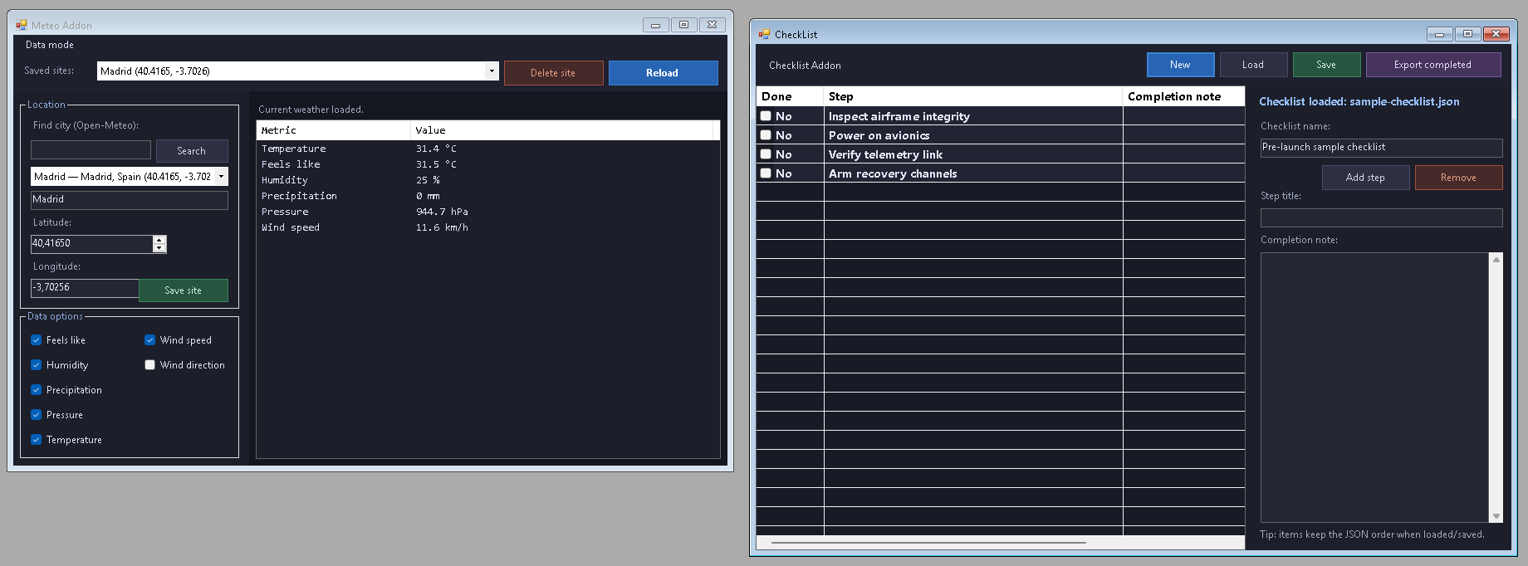Click the Save site button
Viewport: 1528px width, 566px height.
pyautogui.click(x=183, y=290)
